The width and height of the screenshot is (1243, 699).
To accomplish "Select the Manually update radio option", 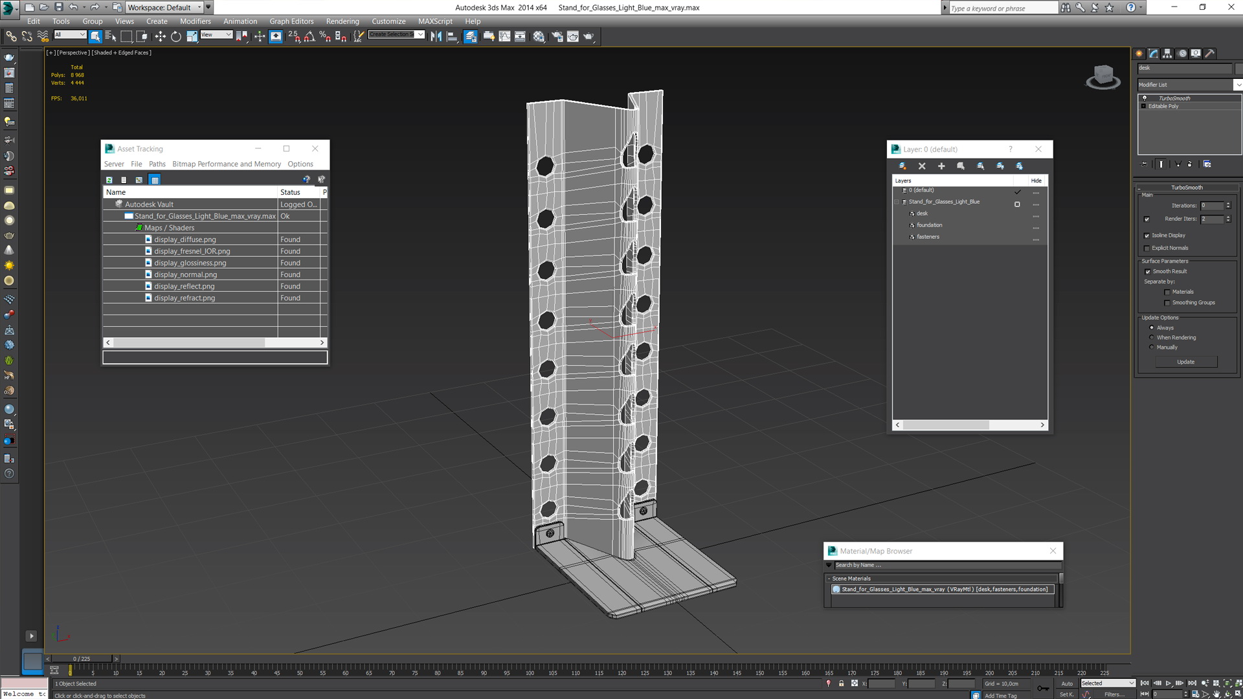I will click(1151, 348).
